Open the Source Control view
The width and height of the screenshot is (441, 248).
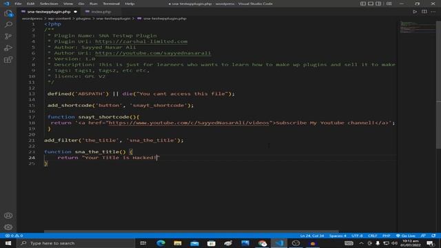[8, 37]
